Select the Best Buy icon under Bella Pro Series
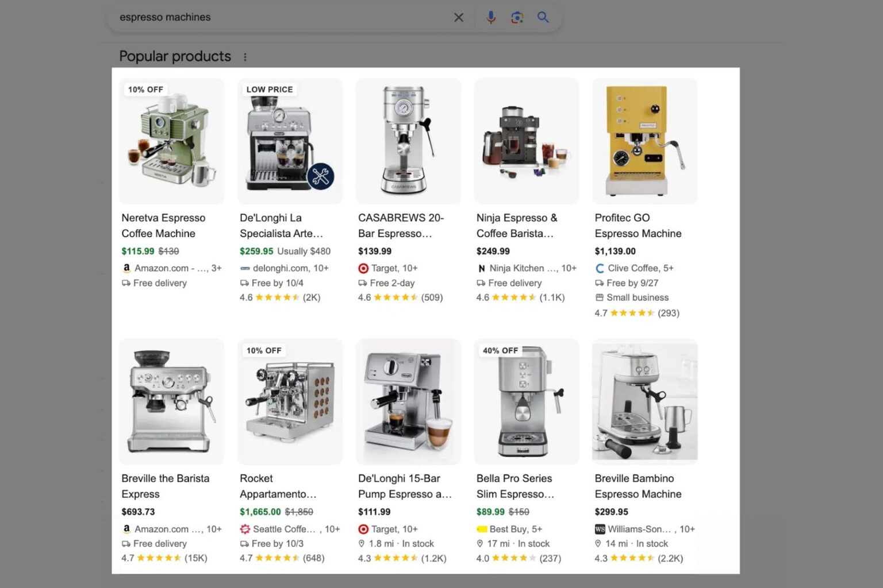883x588 pixels. coord(482,529)
